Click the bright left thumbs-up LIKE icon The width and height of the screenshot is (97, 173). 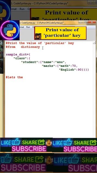click(16, 142)
